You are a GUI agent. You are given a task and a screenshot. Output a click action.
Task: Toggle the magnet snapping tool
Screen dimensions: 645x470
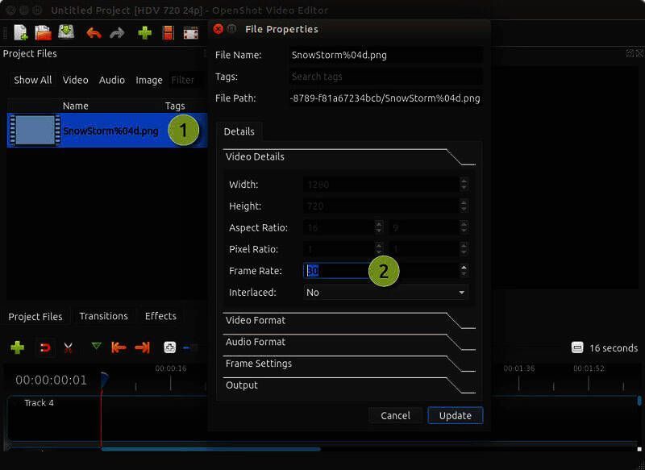44,347
